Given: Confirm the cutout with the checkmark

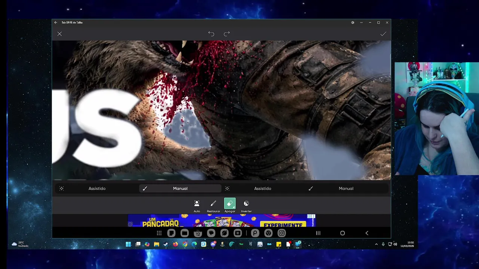Looking at the screenshot, I should 383,34.
